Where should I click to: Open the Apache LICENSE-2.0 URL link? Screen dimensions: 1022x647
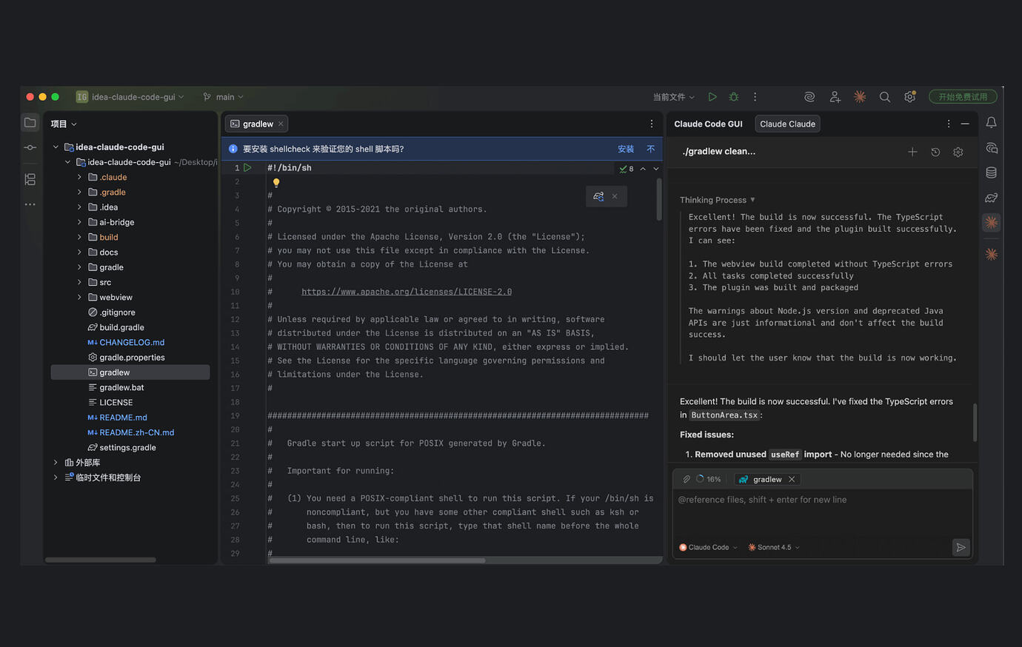407,292
